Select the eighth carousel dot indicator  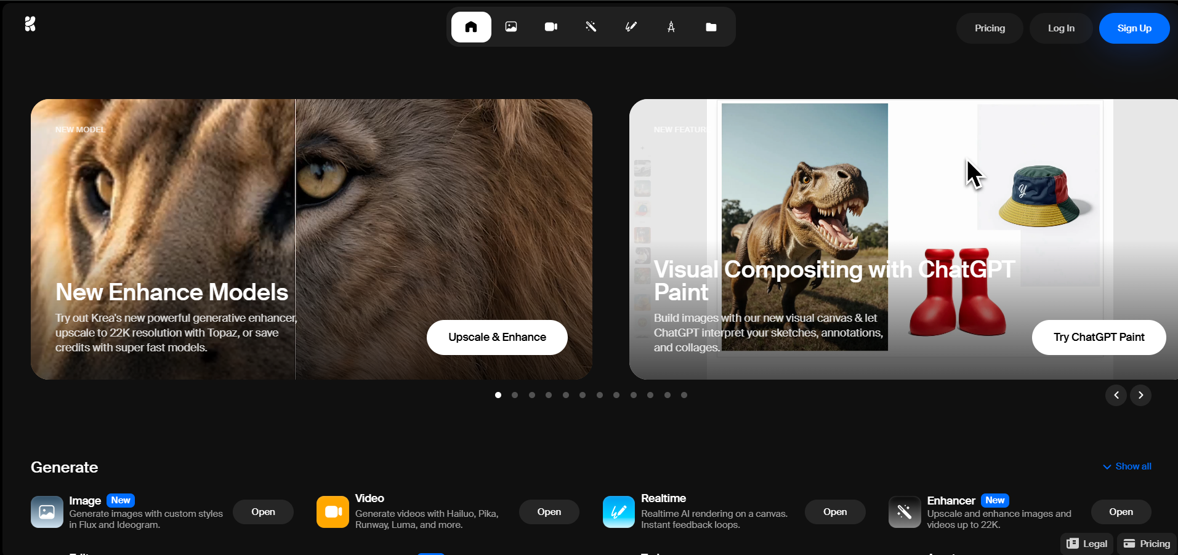(616, 395)
